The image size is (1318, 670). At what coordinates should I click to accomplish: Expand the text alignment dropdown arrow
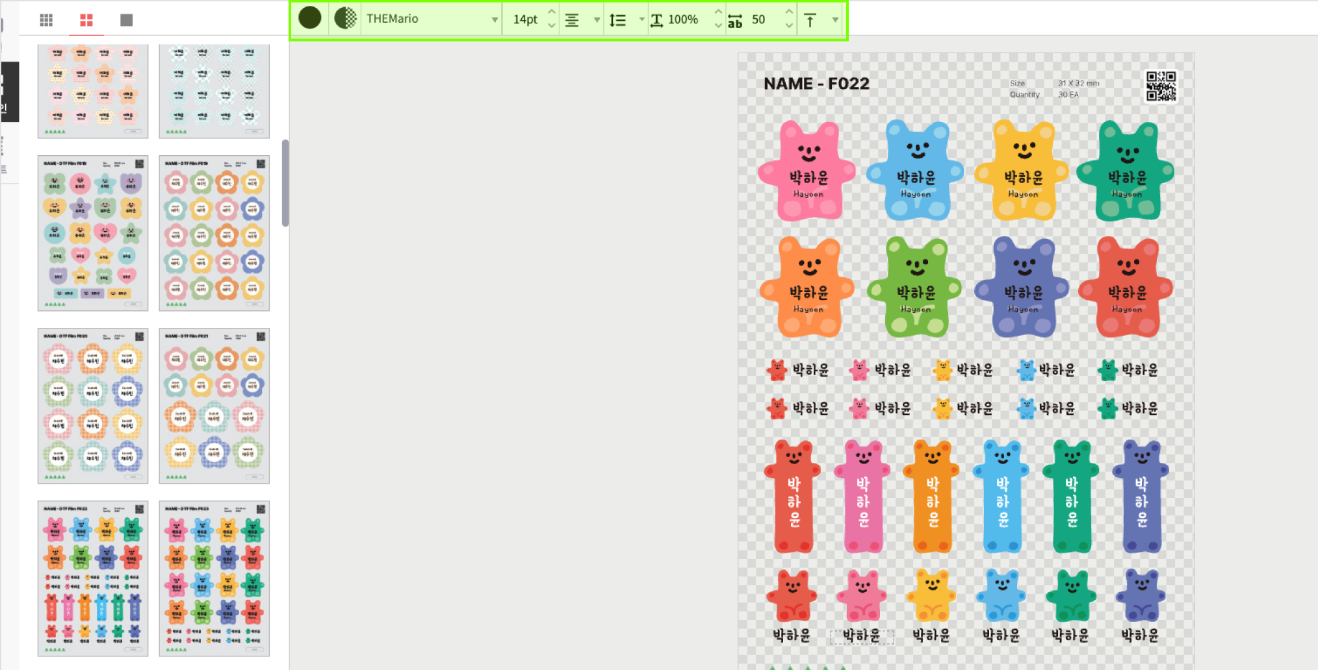597,20
